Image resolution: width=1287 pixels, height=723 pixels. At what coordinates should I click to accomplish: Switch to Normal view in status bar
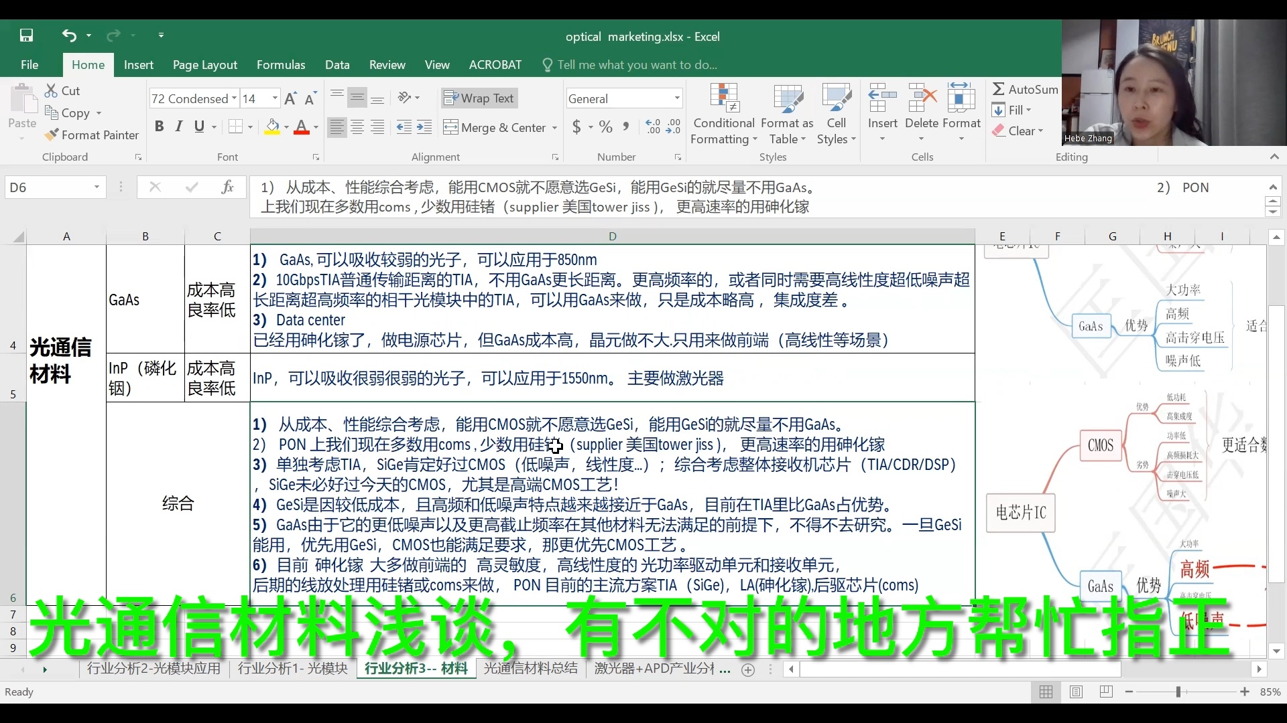(x=1046, y=692)
